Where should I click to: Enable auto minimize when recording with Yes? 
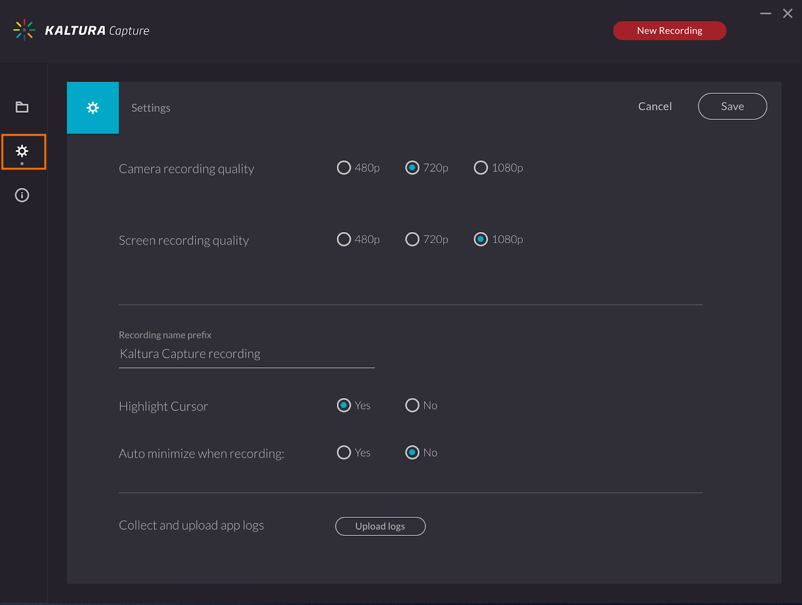tap(344, 452)
